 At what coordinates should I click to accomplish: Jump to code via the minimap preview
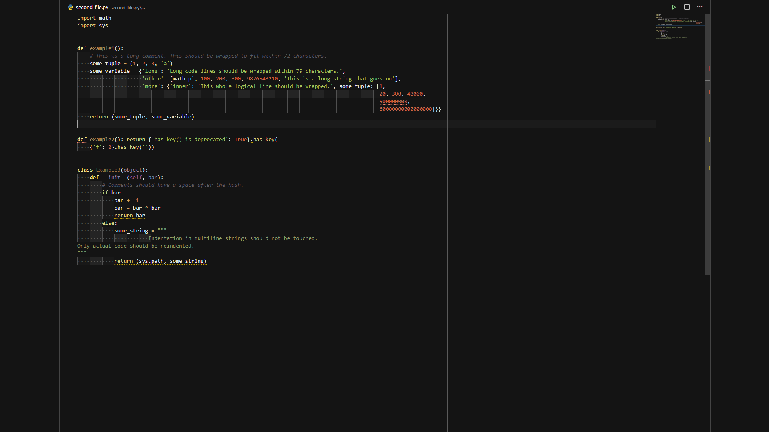coord(680,27)
